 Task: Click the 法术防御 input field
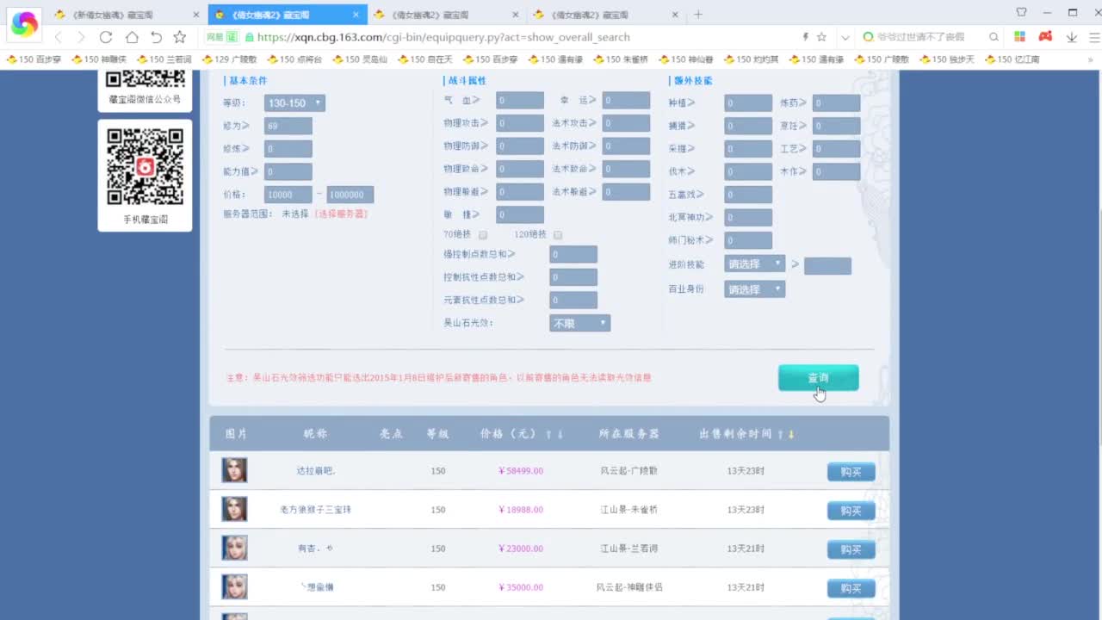click(626, 146)
